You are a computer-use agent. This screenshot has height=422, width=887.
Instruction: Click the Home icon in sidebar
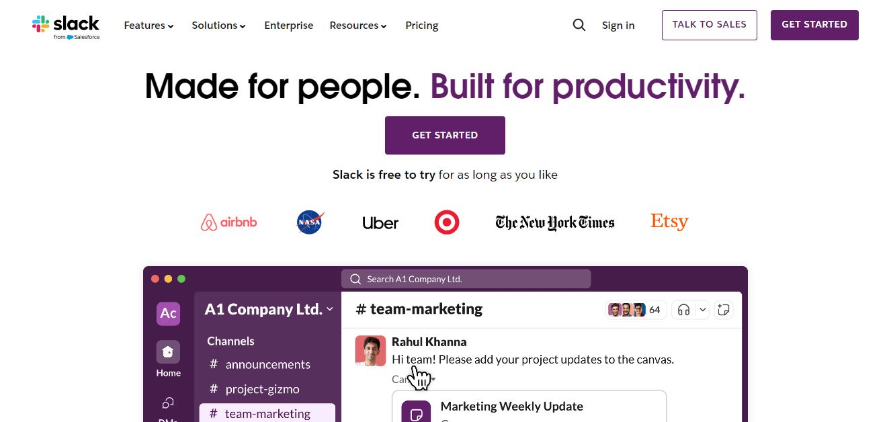[168, 352]
